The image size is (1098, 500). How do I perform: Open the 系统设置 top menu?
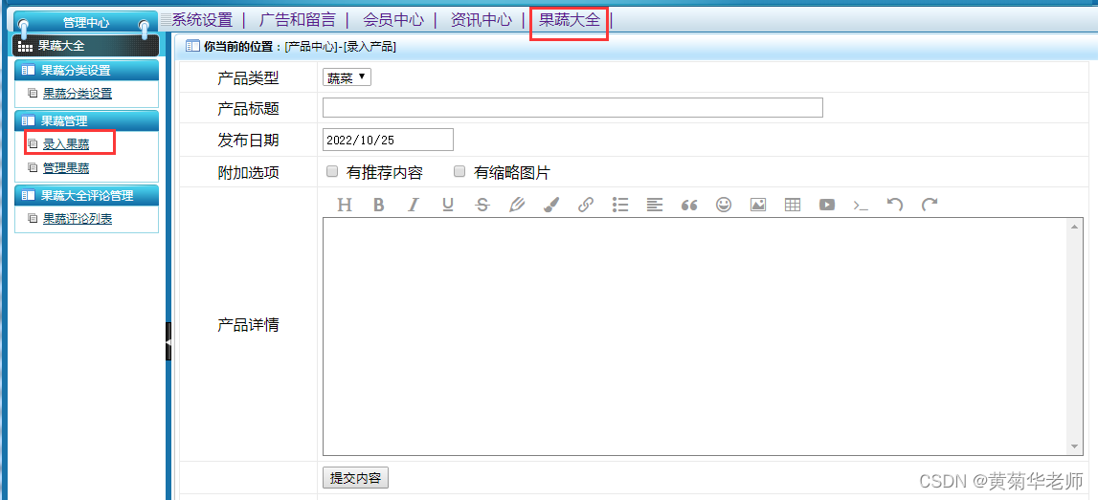point(202,19)
